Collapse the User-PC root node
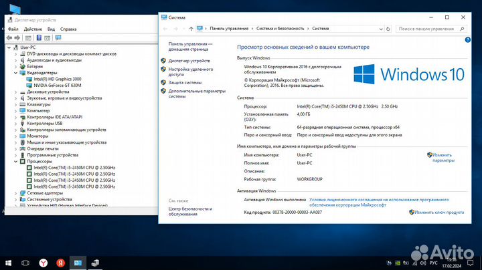This screenshot has width=482, height=270. (x=9, y=47)
